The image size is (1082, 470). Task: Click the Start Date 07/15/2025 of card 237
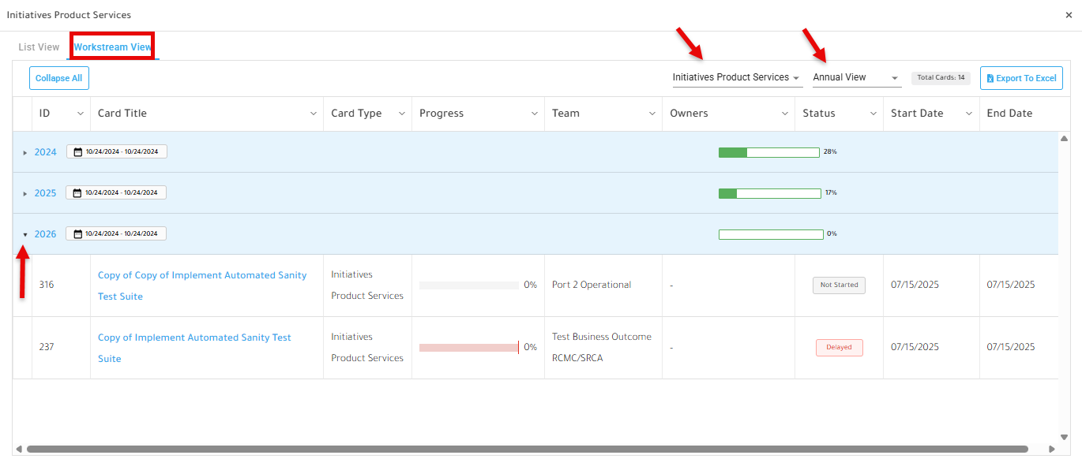coord(915,347)
